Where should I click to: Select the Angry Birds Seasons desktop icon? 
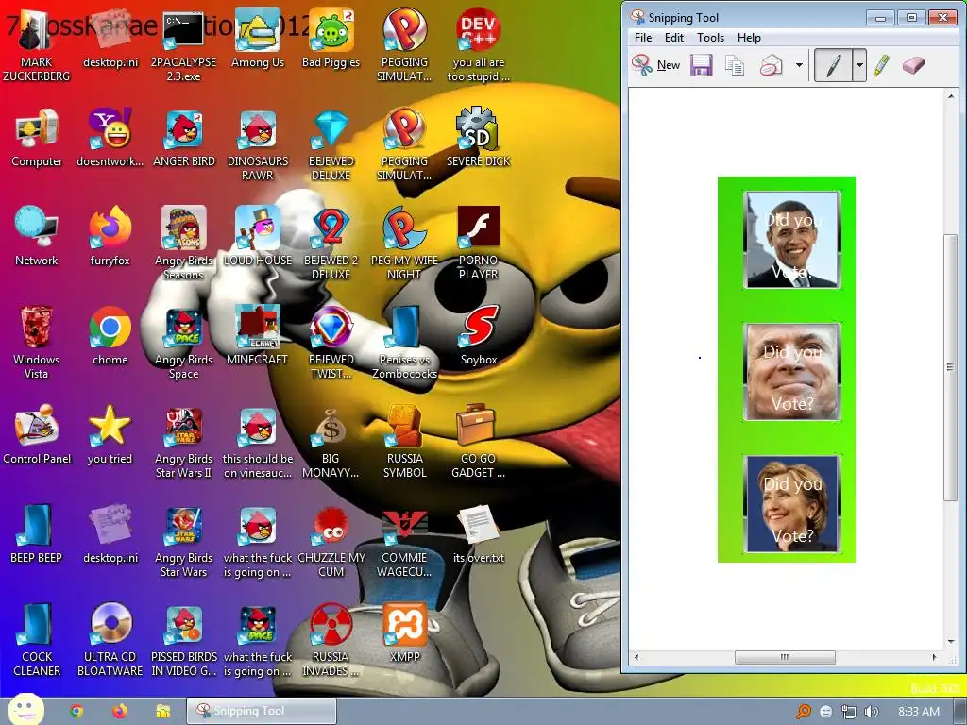[183, 244]
